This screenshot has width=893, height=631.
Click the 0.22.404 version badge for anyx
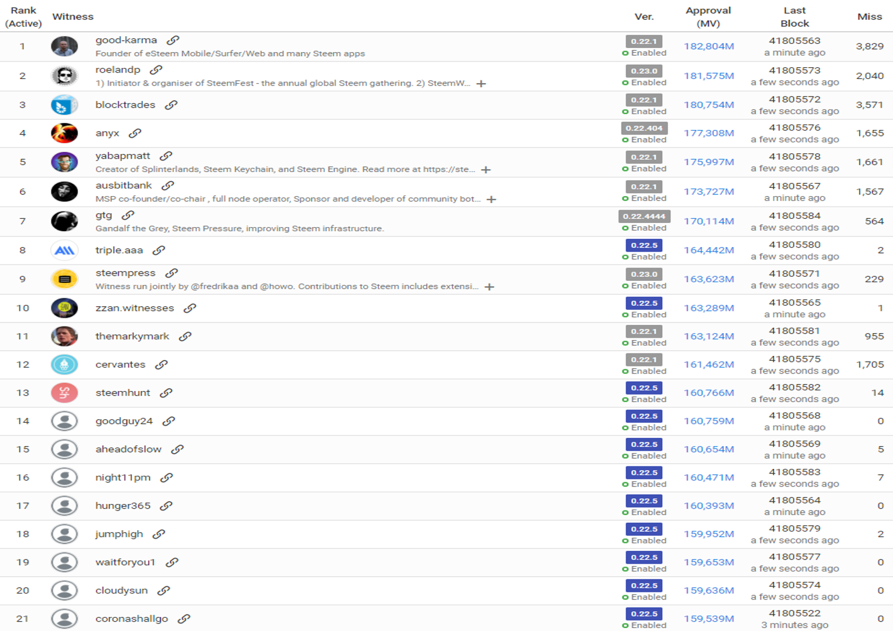[x=644, y=128]
